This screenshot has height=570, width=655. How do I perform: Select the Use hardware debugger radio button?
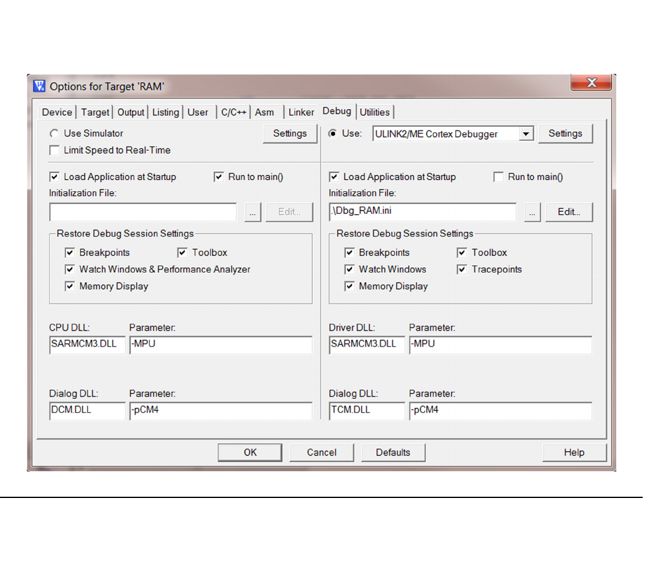point(333,134)
